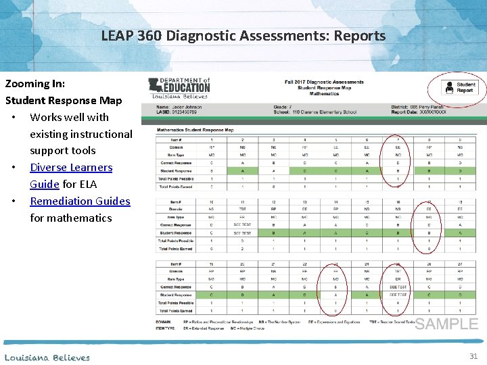
Task: Click item number 17 column header
Action: pos(429,202)
